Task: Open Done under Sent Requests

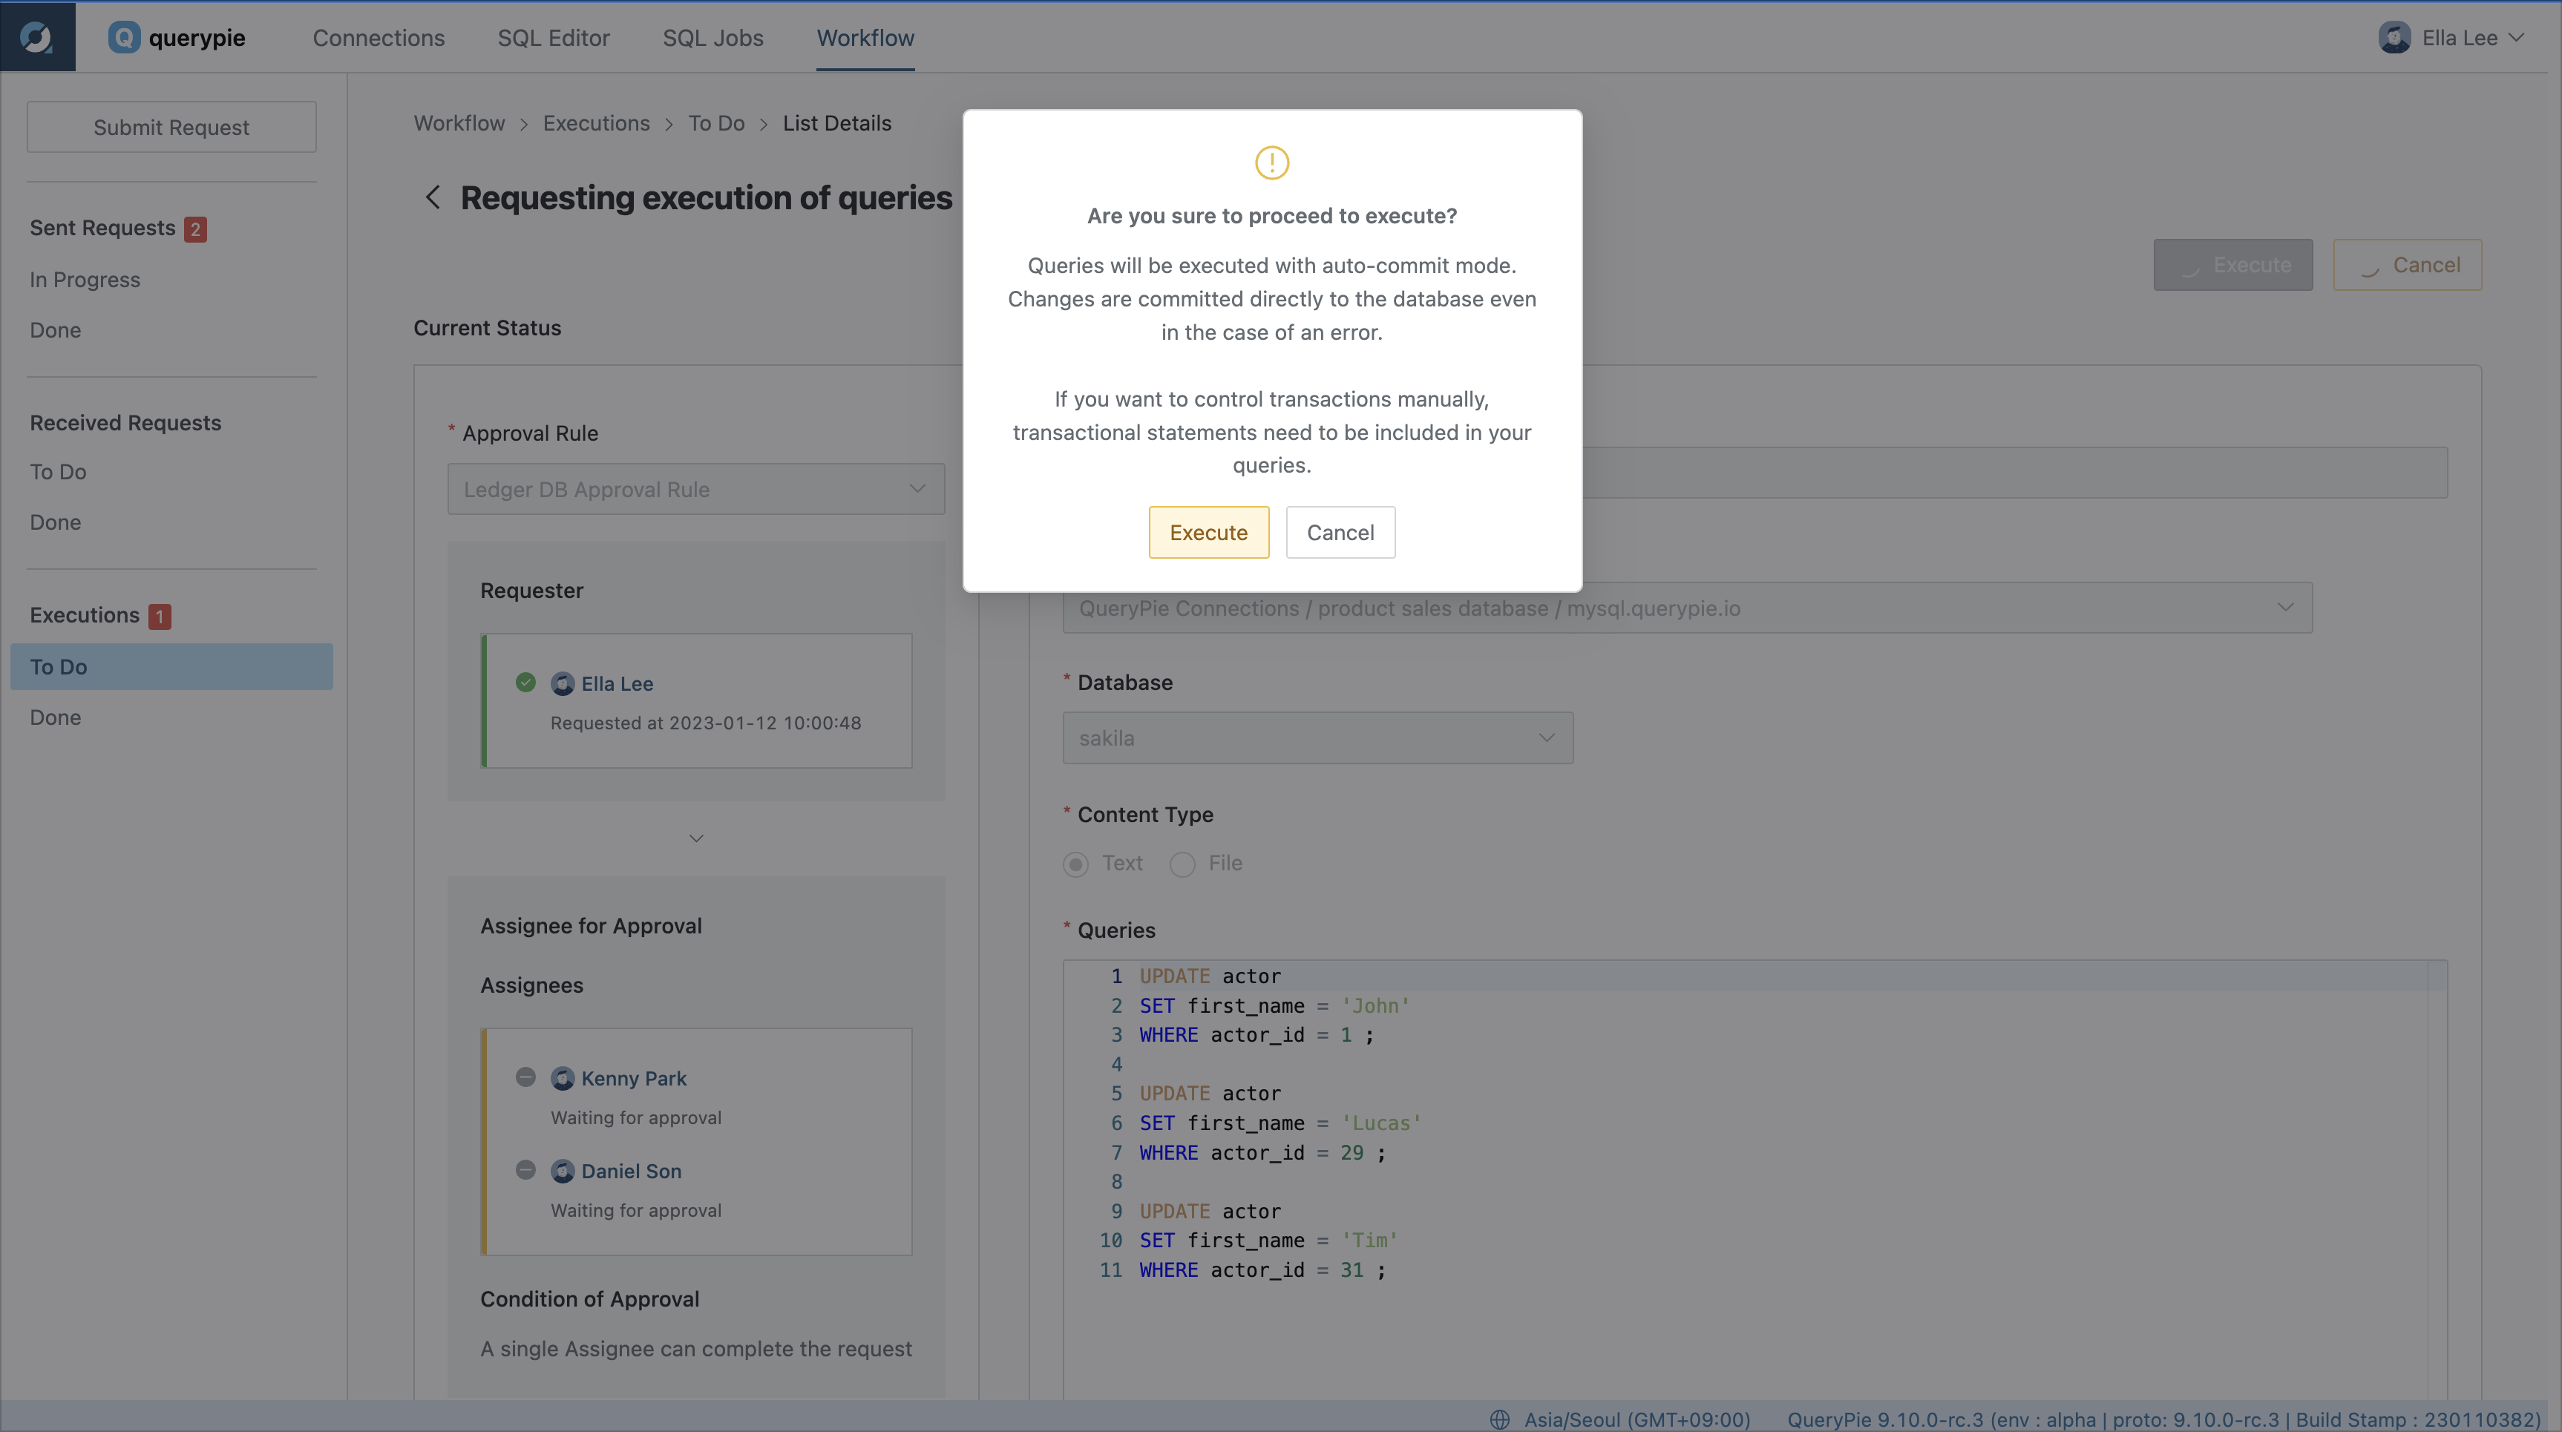Action: [56, 330]
